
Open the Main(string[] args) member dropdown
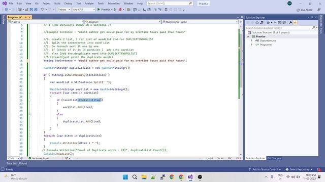click(200, 22)
